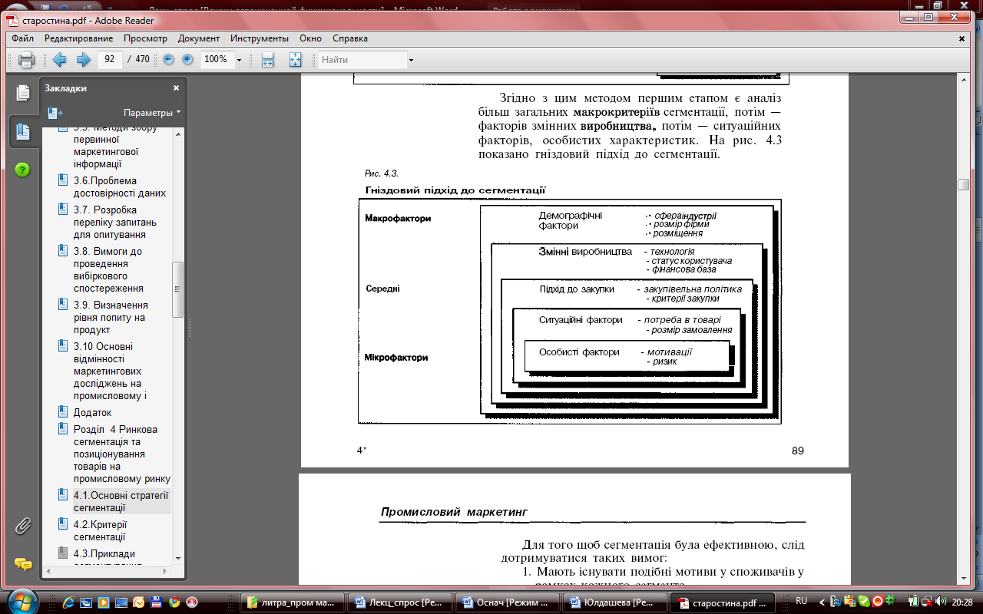Click the Print icon in the toolbar
The image size is (983, 614).
click(26, 60)
